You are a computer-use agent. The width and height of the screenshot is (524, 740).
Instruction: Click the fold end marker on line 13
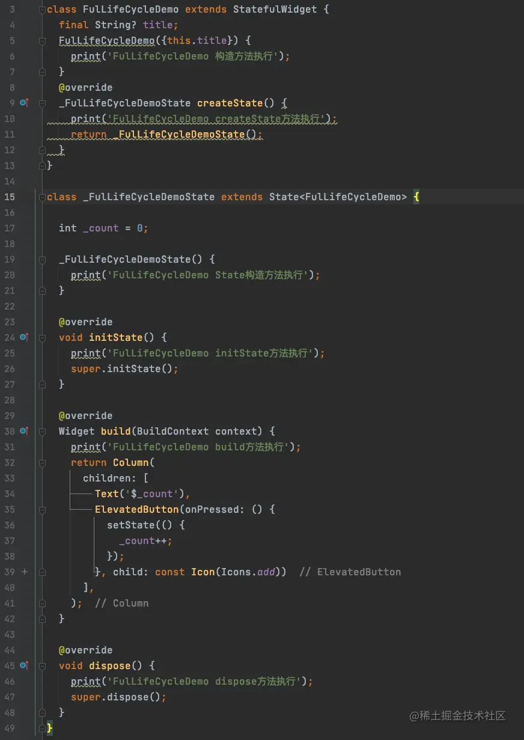tap(42, 165)
